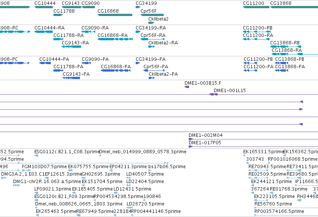318x217 pixels.
Task: Select the CG16868 gene bar
Action: point(115,15)
